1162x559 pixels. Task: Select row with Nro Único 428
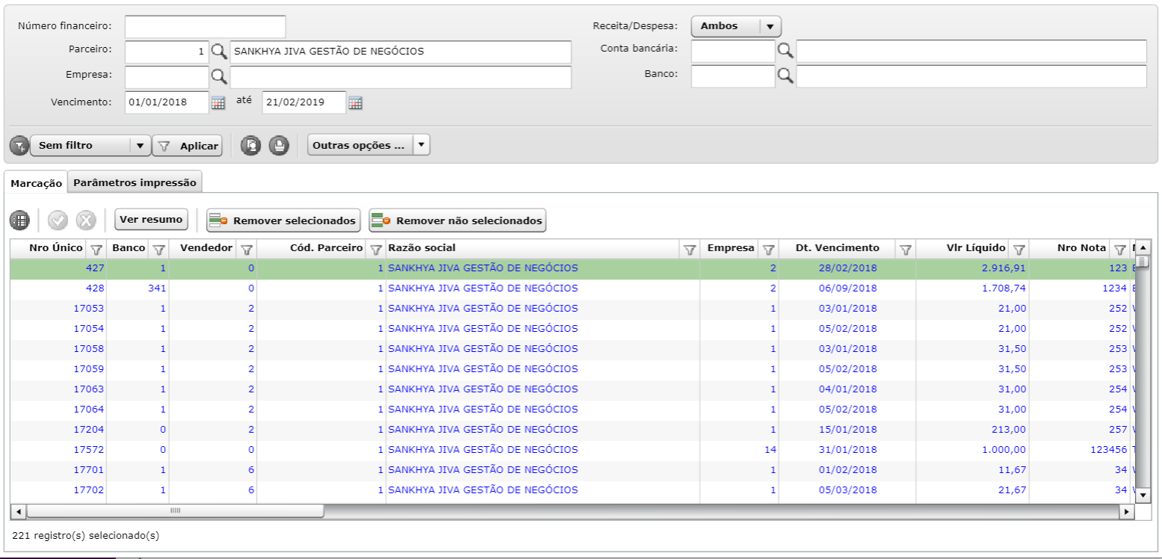pos(572,288)
